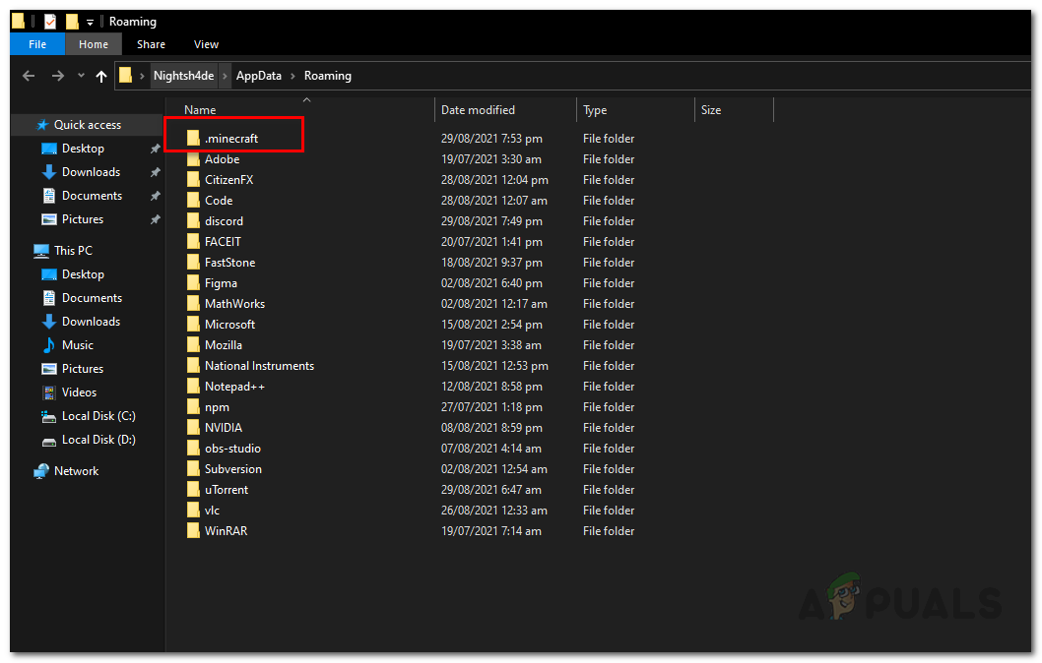This screenshot has width=1042, height=663.
Task: Click the date 19/07/2021 7:14 am
Action: pyautogui.click(x=490, y=531)
